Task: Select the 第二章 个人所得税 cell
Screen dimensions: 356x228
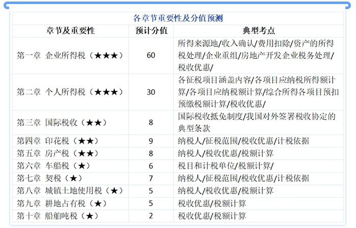Action: [x=71, y=92]
